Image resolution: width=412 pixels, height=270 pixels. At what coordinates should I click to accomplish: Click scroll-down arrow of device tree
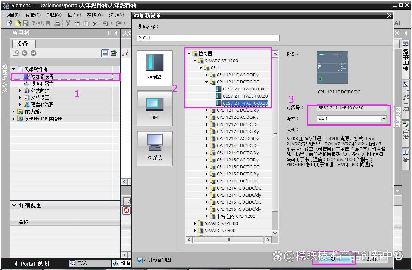tap(275, 233)
